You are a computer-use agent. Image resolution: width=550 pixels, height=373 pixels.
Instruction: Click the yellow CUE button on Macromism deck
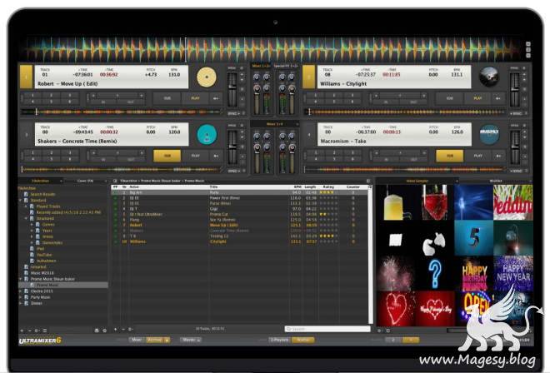coord(450,156)
